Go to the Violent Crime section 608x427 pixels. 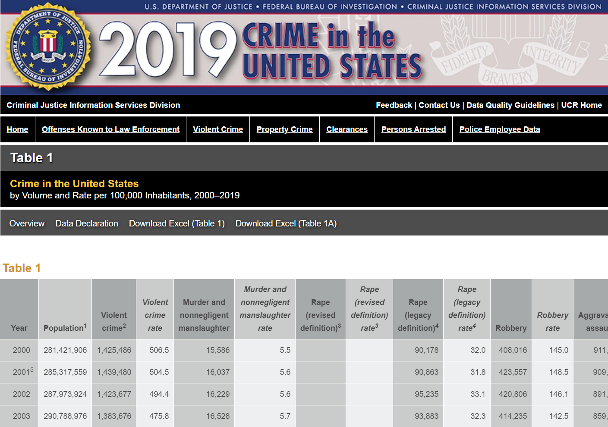pos(218,129)
